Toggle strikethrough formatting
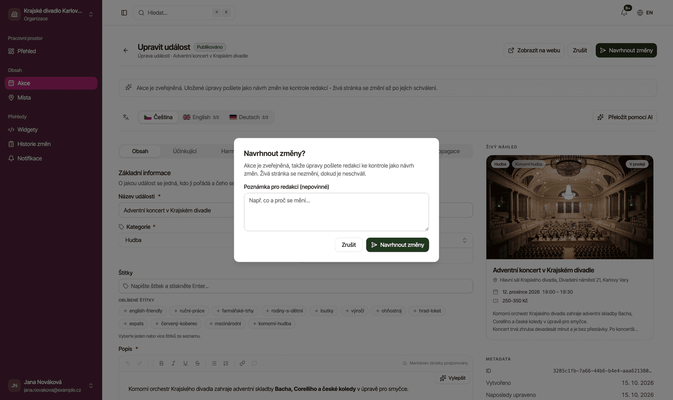 [197, 364]
